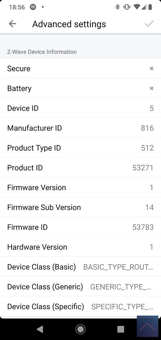Tap the battery level status icon
The width and height of the screenshot is (161, 340).
coord(150,7)
